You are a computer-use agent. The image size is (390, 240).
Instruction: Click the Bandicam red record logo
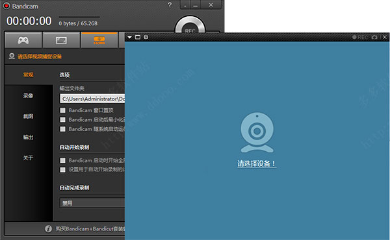pyautogui.click(x=6, y=6)
